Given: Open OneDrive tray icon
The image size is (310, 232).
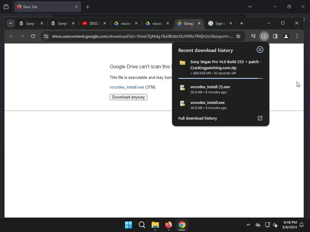Looking at the screenshot, I should (x=258, y=225).
